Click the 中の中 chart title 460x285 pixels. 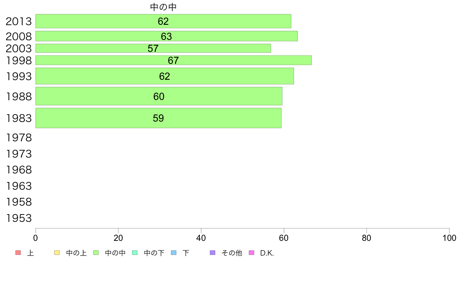(163, 7)
